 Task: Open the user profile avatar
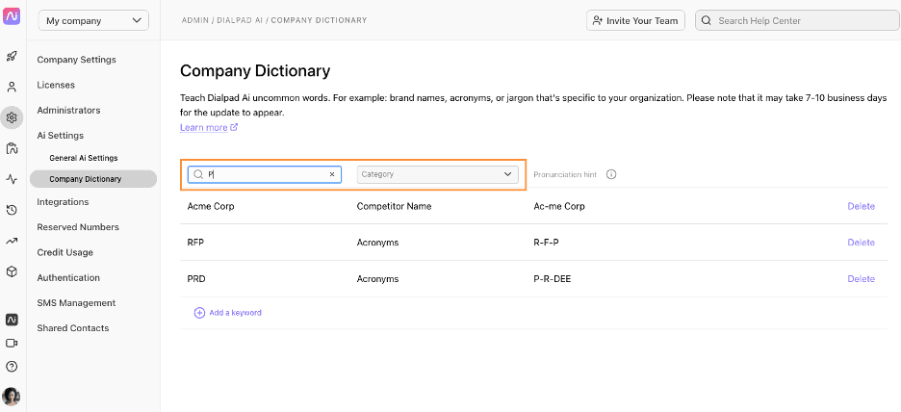[12, 396]
